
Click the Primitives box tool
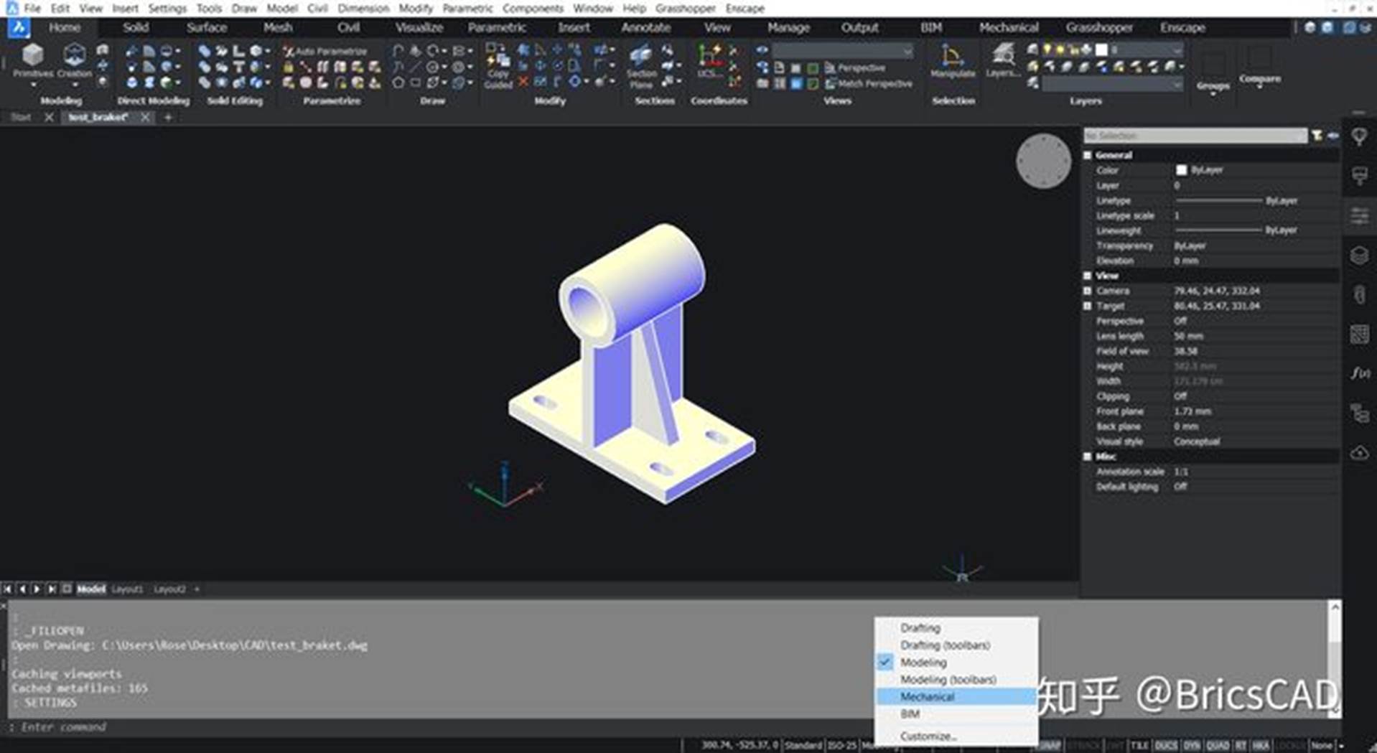[x=33, y=60]
